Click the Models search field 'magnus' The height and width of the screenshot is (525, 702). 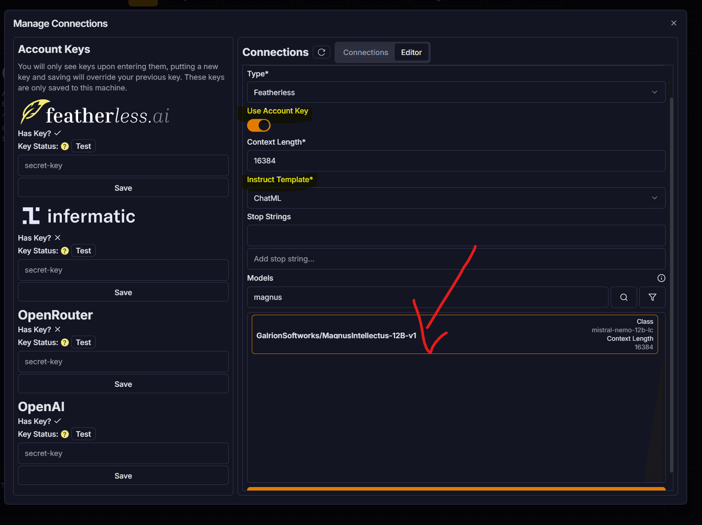click(428, 297)
